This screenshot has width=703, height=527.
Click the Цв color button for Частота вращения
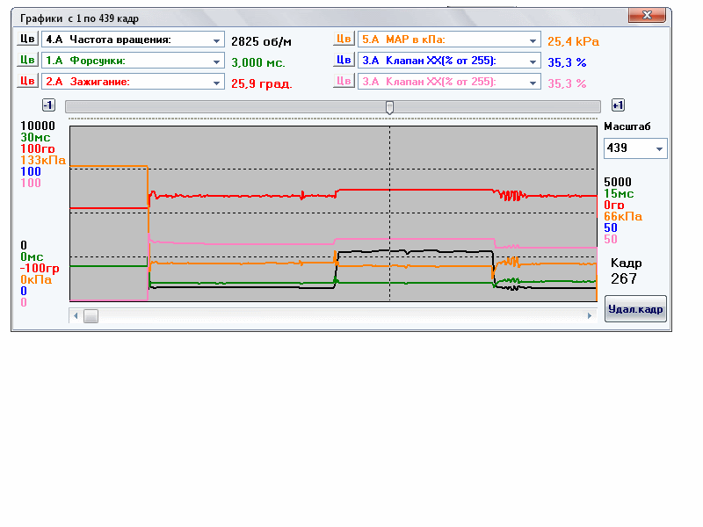pos(27,40)
